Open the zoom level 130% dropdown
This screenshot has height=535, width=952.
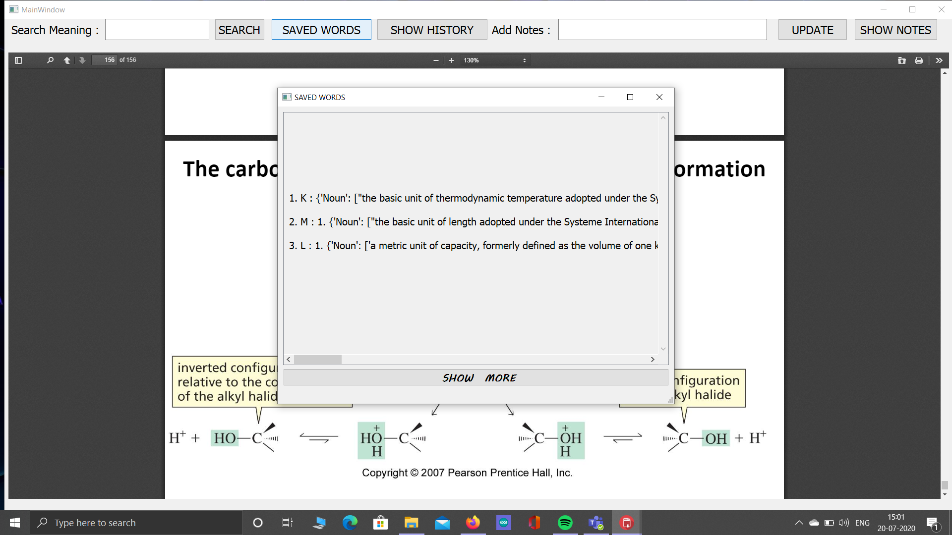click(495, 60)
